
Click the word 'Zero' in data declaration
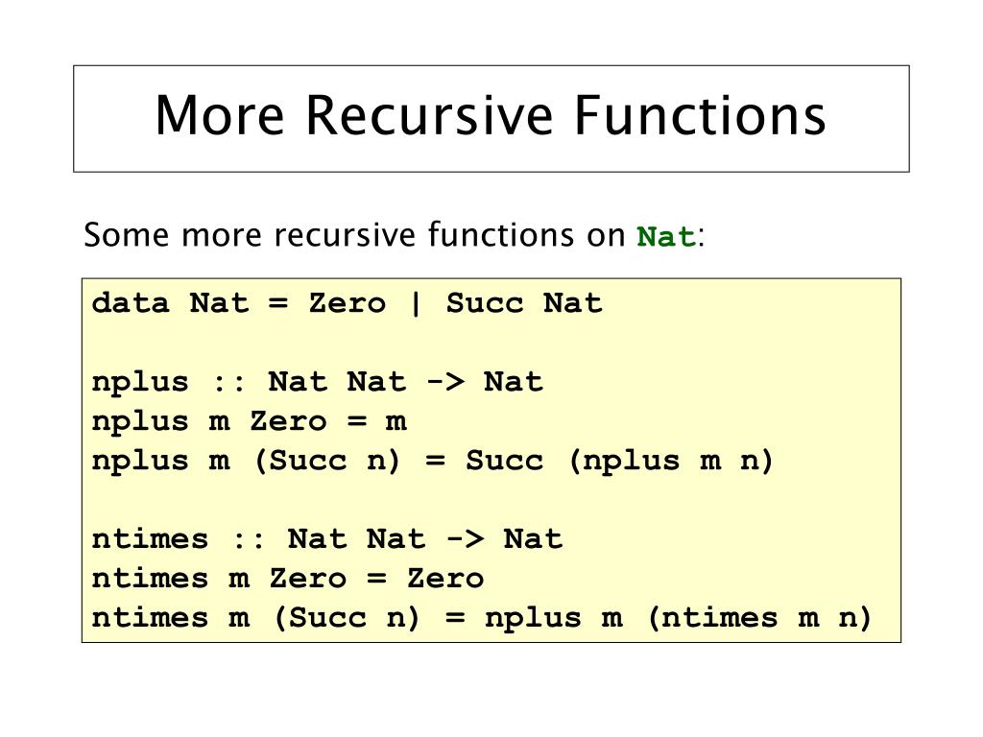(x=347, y=304)
